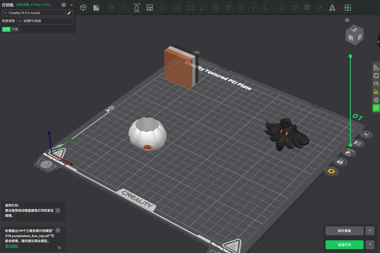Click the circular target icon in the right sidebar

pyautogui.click(x=376, y=100)
